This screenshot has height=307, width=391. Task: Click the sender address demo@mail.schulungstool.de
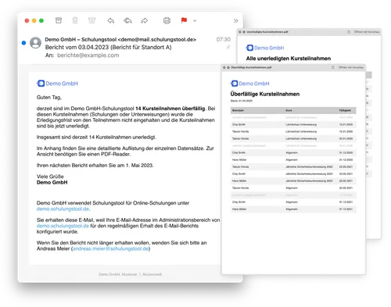(x=157, y=40)
